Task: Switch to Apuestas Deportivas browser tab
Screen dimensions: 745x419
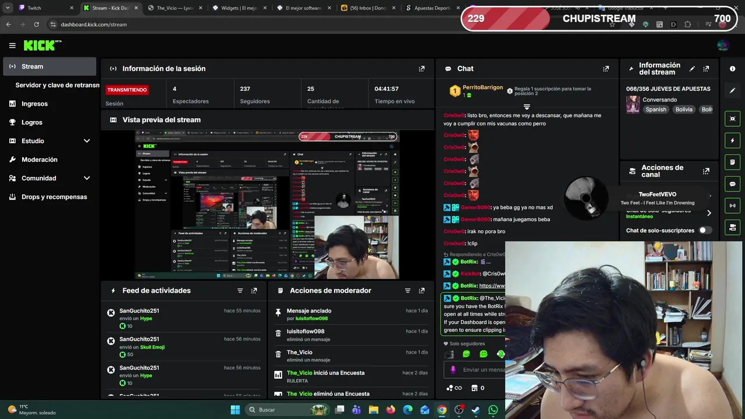Action: tap(432, 8)
